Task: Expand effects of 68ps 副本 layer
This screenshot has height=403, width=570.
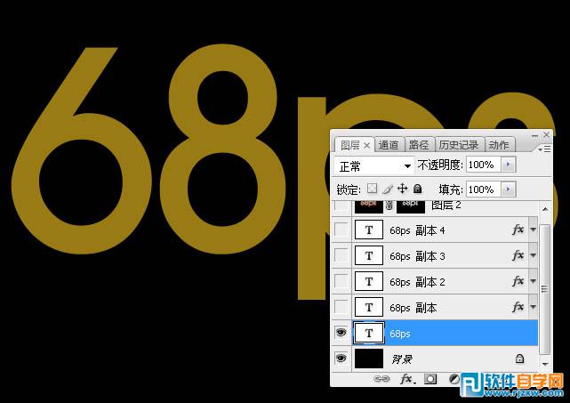Action: [x=533, y=307]
